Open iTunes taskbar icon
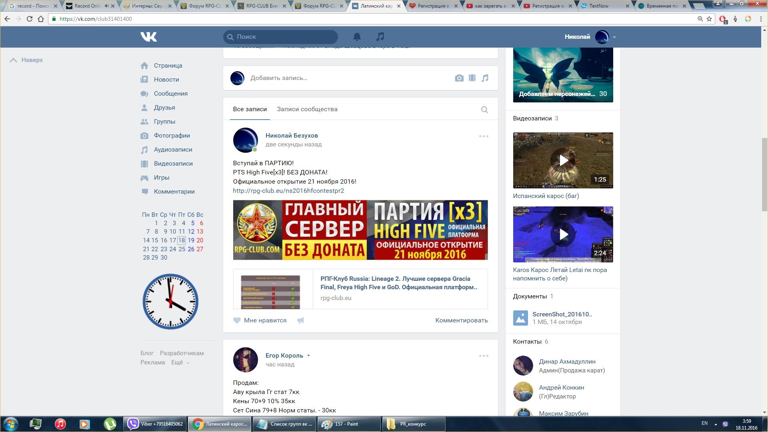The image size is (768, 432). tap(60, 424)
